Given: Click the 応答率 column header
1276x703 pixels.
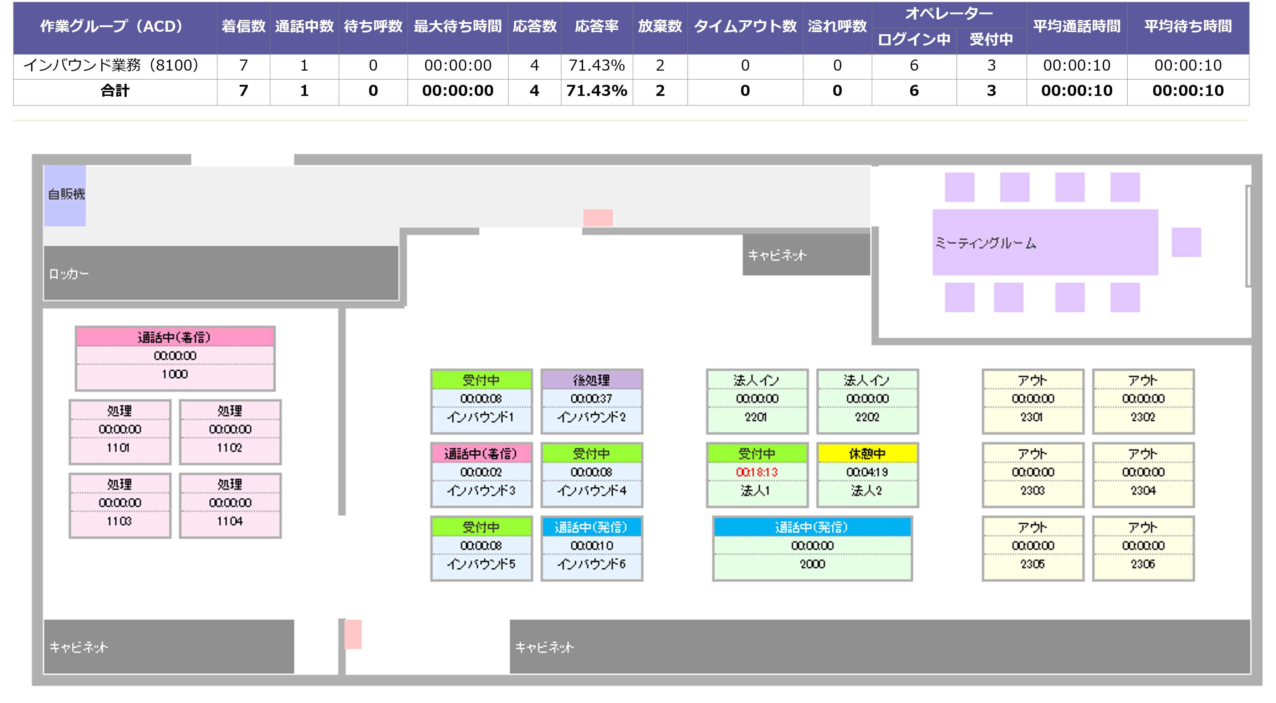Looking at the screenshot, I should tap(597, 28).
